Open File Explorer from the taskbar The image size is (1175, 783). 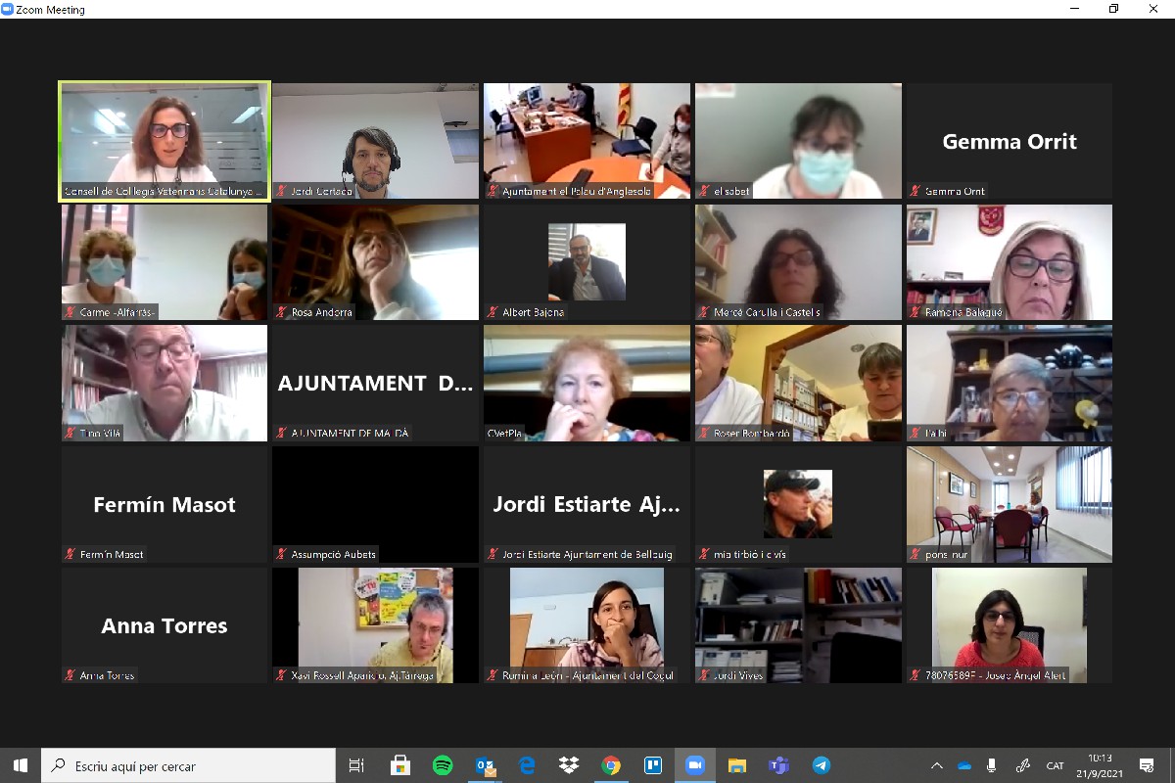tap(737, 765)
